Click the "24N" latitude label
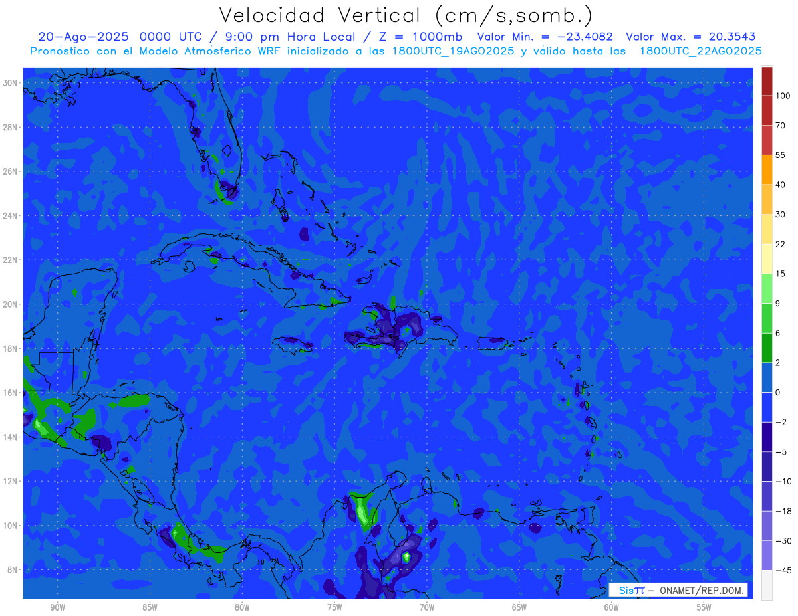The image size is (798, 616). (11, 216)
